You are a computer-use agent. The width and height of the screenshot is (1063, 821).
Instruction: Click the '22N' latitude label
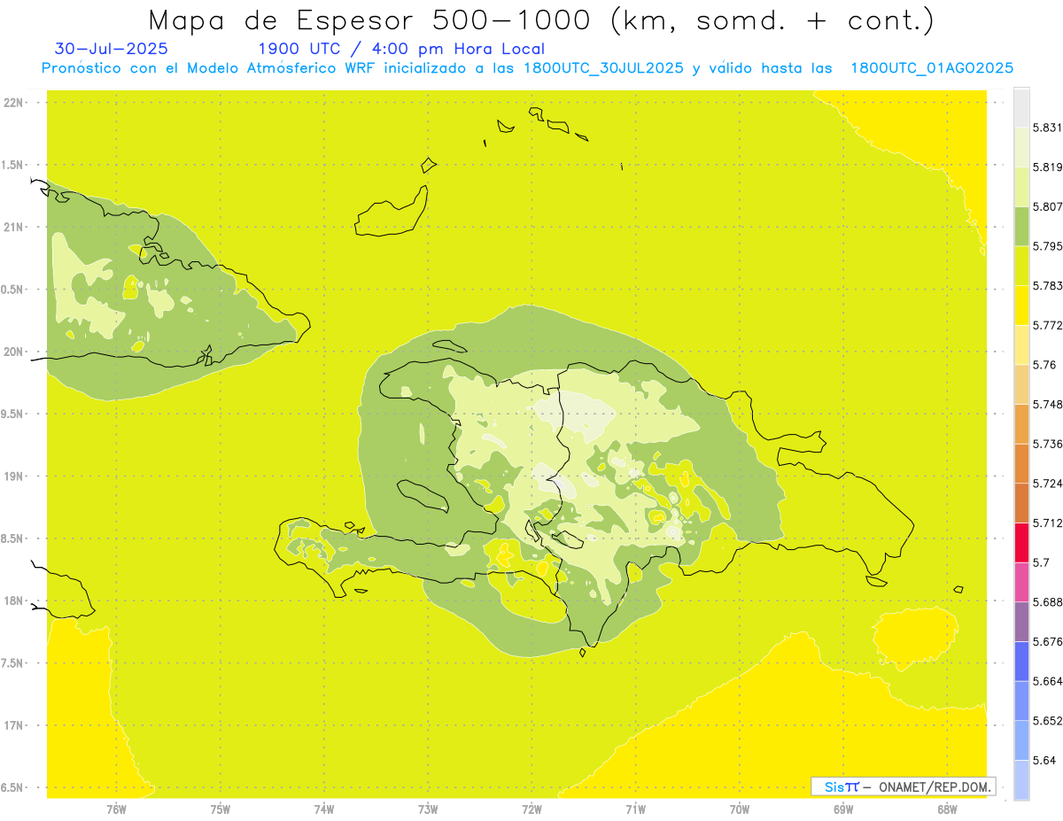14,103
